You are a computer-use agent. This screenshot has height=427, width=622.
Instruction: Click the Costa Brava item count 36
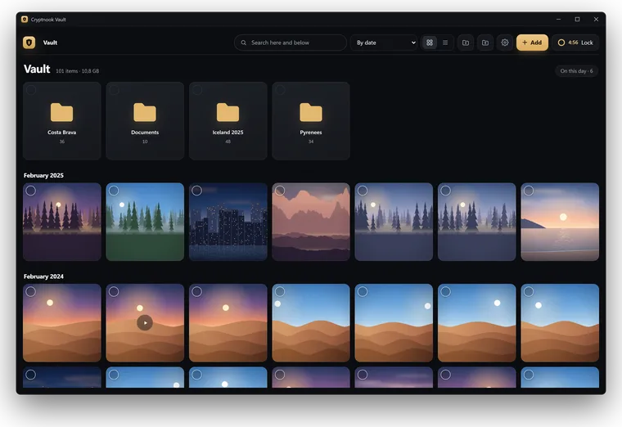click(62, 142)
